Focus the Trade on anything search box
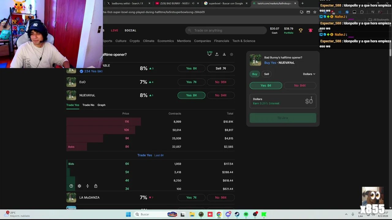Image resolution: width=392 pixels, height=220 pixels. [226, 30]
